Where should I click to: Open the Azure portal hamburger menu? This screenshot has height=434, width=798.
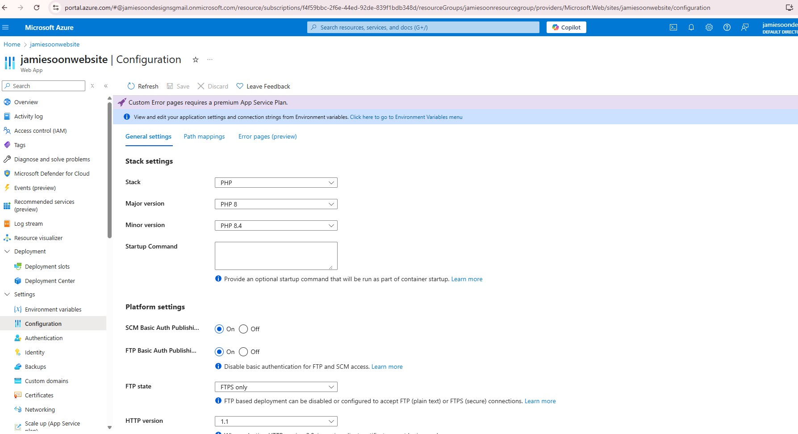tap(5, 27)
